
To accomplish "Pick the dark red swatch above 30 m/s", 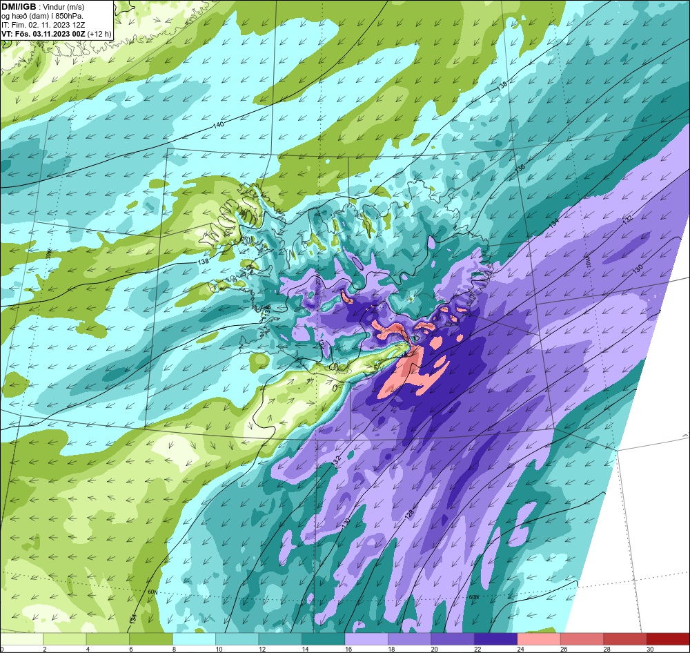I will [x=669, y=639].
